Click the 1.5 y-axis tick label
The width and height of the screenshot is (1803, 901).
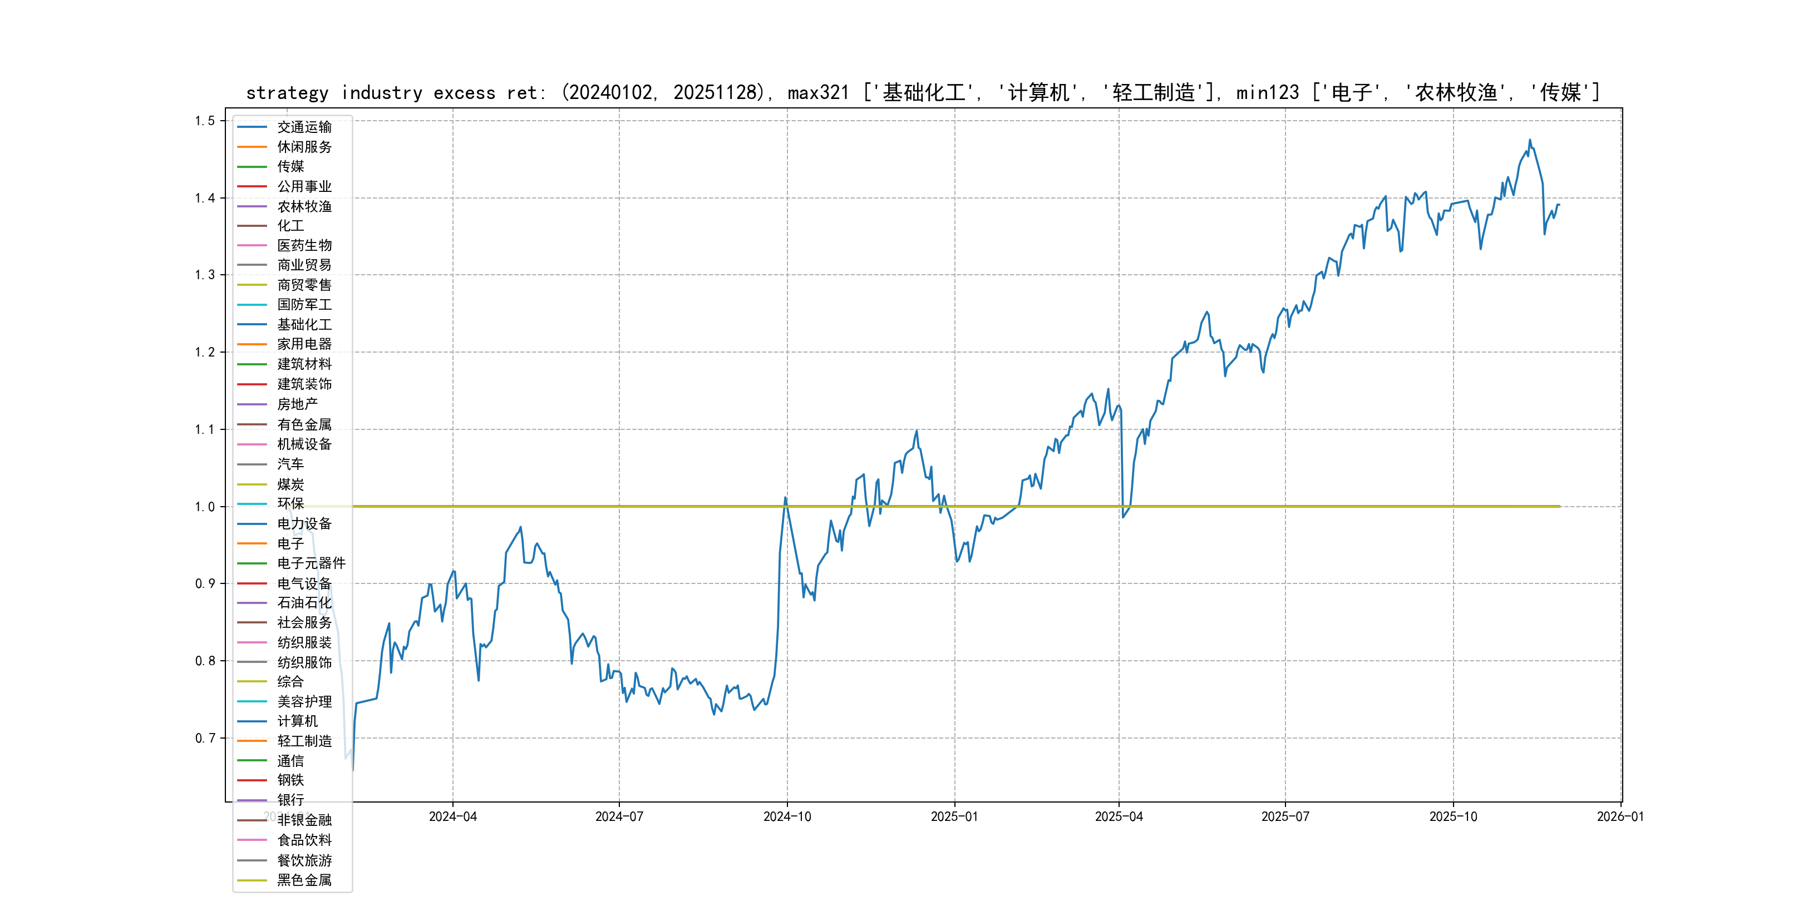point(204,121)
